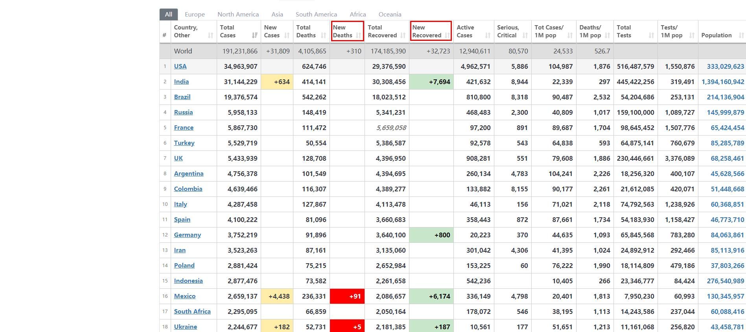This screenshot has height=332, width=746.
Task: Switch to the Europe tab
Action: [x=195, y=15]
